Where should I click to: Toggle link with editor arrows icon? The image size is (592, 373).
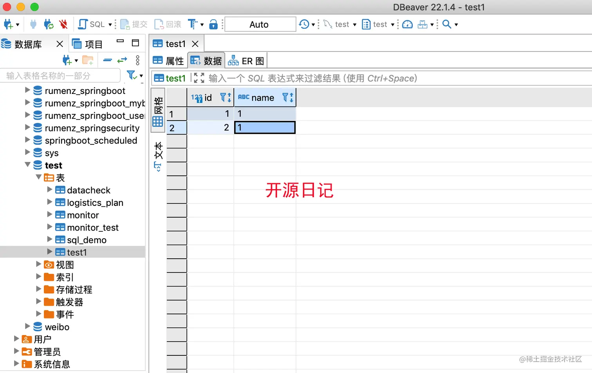coord(122,60)
